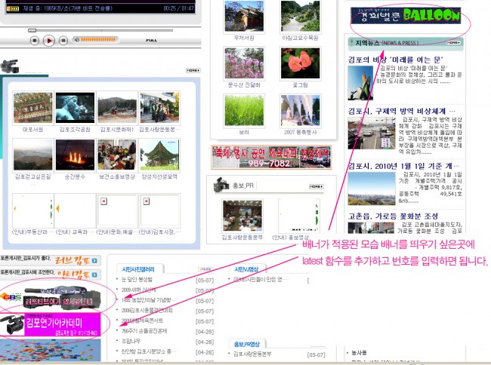Open the 꽃그림 red flower photo
This screenshot has width=491, height=365.
pos(301,63)
